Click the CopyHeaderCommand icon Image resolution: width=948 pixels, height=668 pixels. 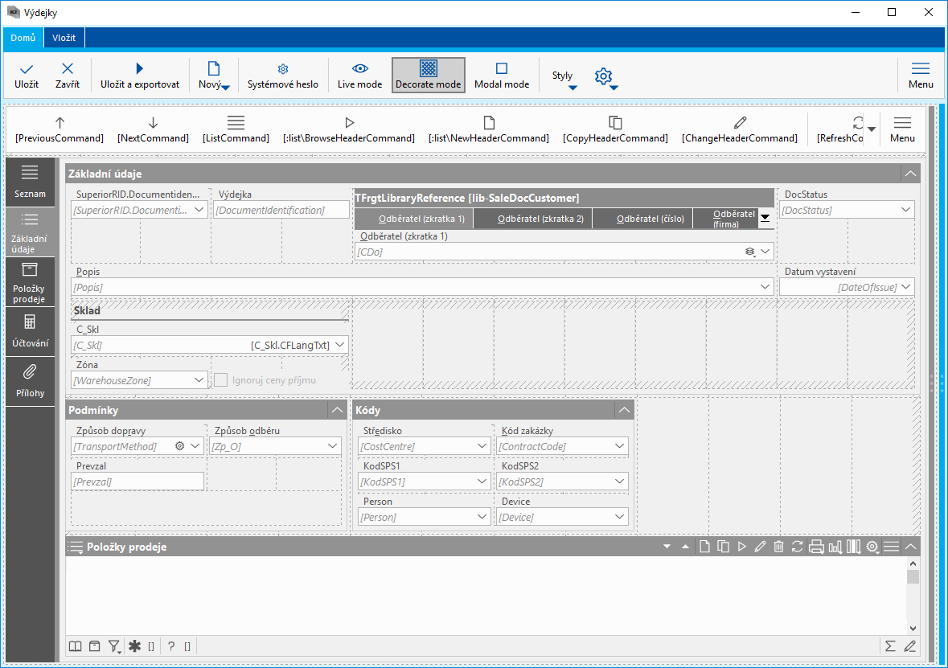(x=615, y=123)
